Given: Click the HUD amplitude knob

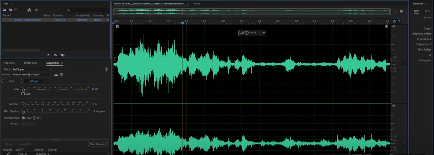Looking at the screenshot, I should click(x=246, y=32).
